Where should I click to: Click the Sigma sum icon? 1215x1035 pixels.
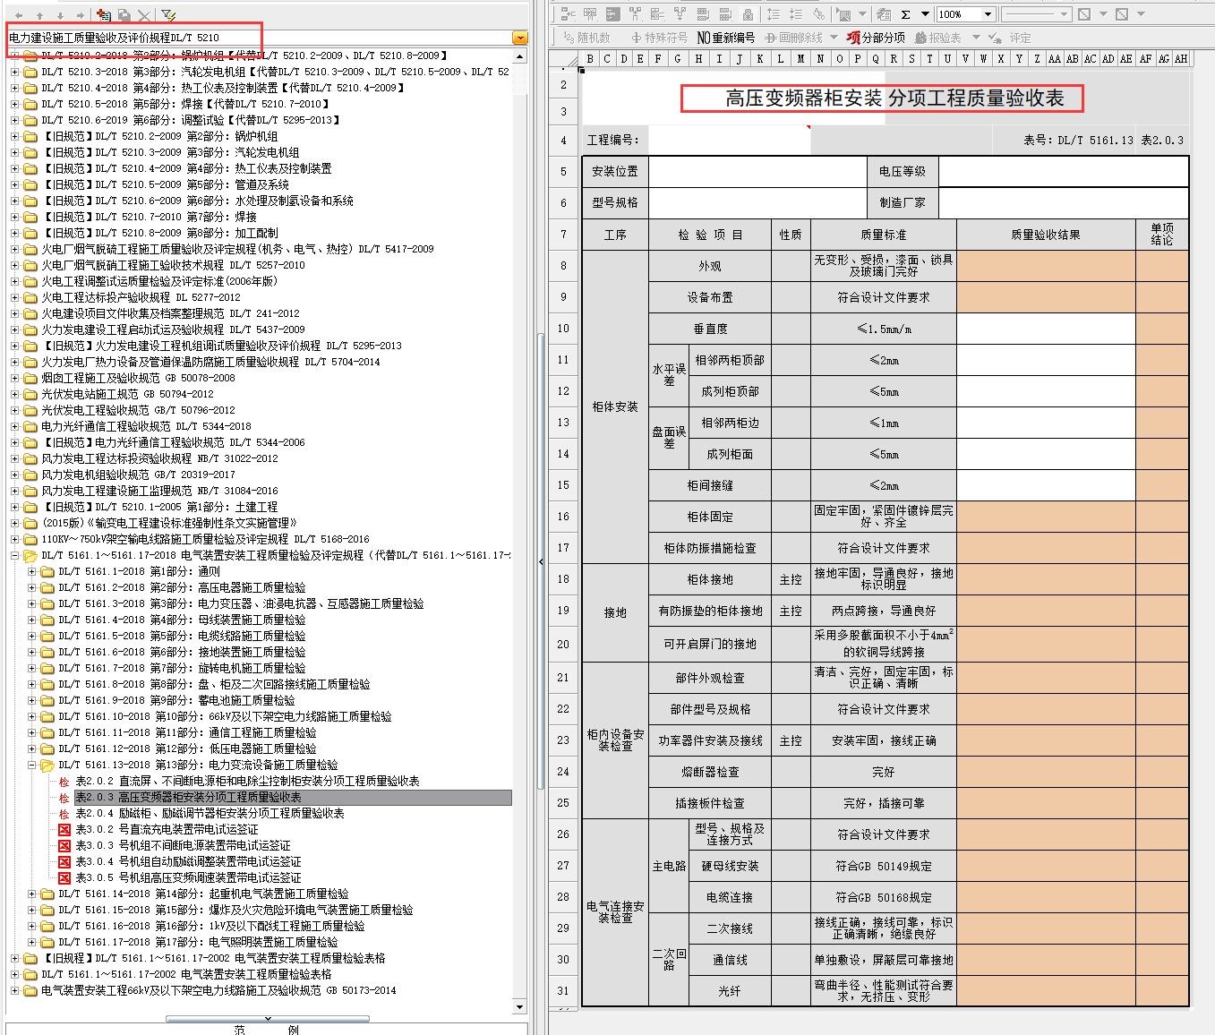click(x=905, y=14)
